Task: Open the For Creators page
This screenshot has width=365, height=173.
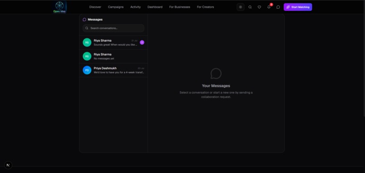Action: coord(205,7)
